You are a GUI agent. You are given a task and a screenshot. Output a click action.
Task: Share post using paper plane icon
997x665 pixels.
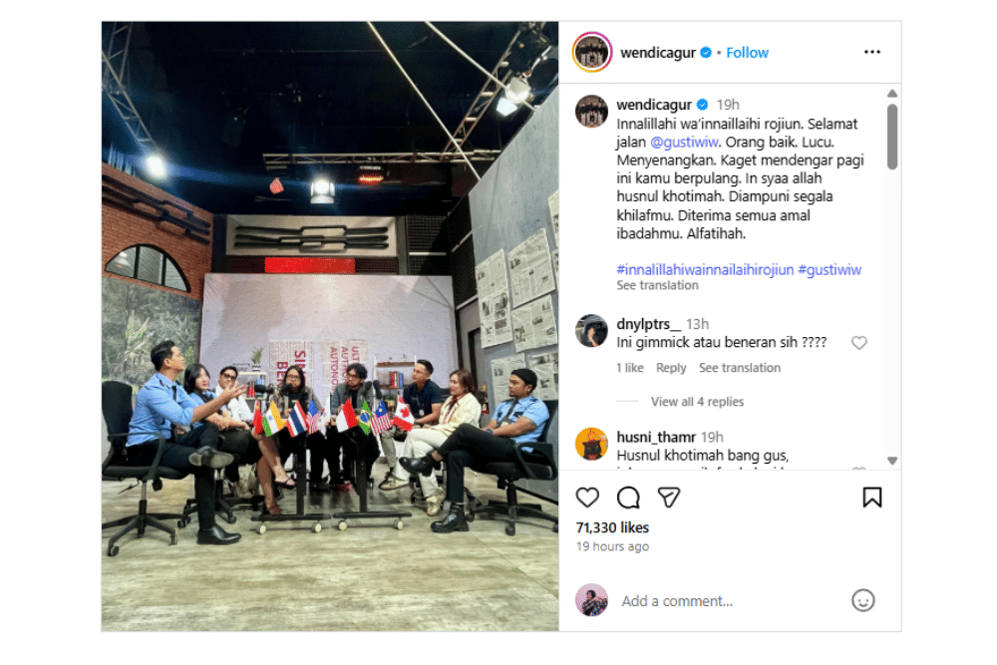(668, 498)
